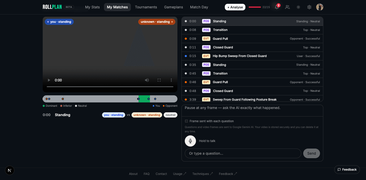Click the you · standing badge on video
The image size is (366, 180).
coord(59,22)
